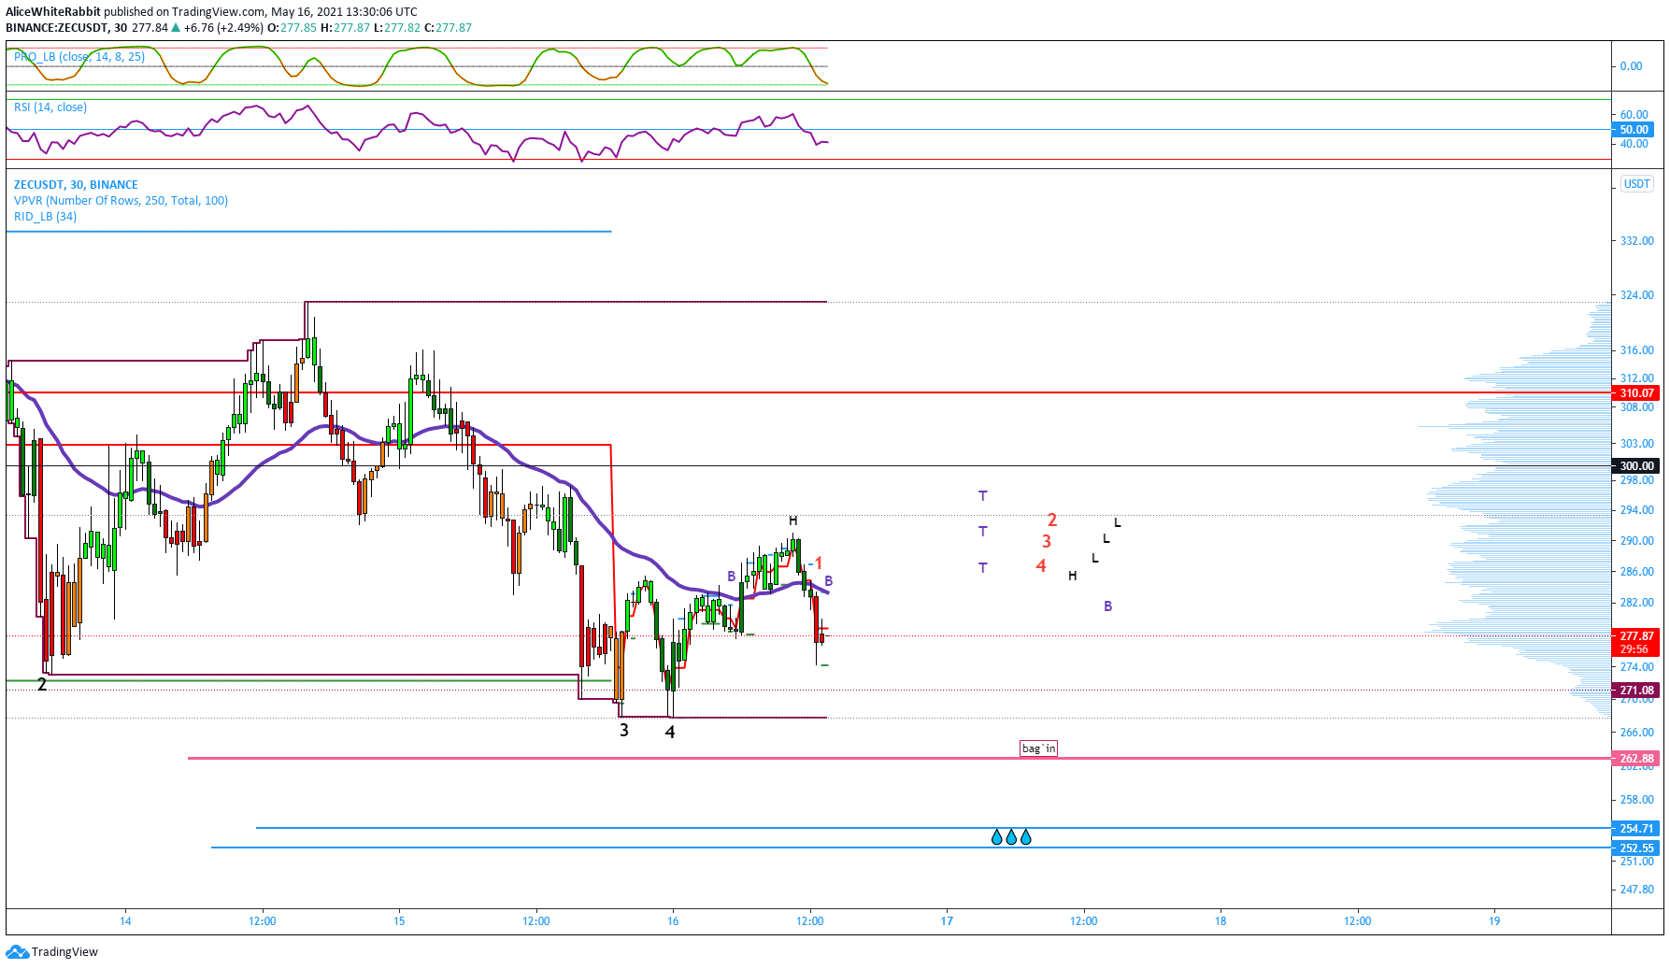Click the PRO_LB 0.00 scale value

tap(1631, 66)
